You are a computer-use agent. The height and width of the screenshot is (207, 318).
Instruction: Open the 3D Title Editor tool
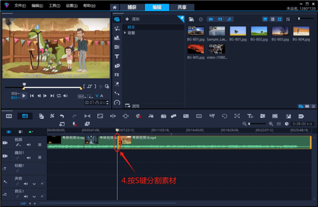pos(250,116)
